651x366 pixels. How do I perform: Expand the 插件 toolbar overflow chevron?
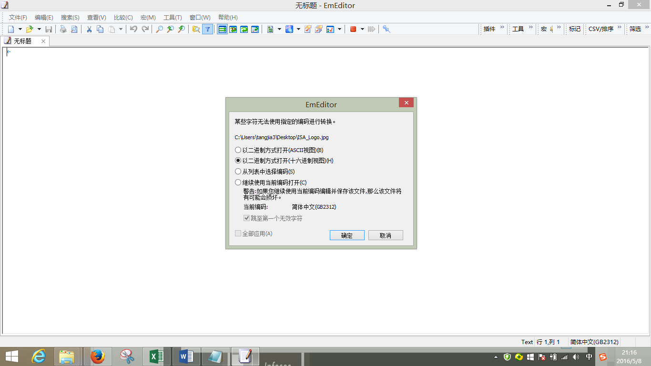[x=502, y=28]
